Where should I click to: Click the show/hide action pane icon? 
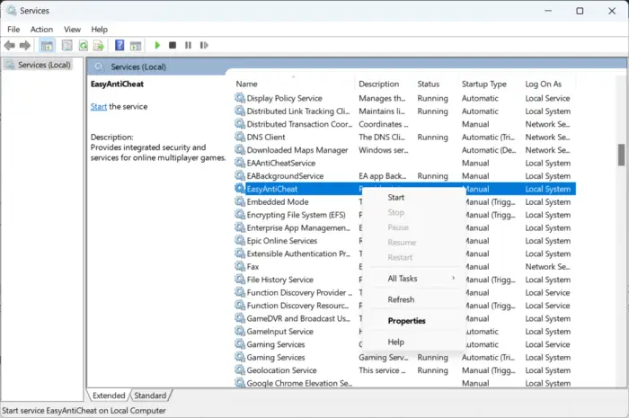[136, 45]
